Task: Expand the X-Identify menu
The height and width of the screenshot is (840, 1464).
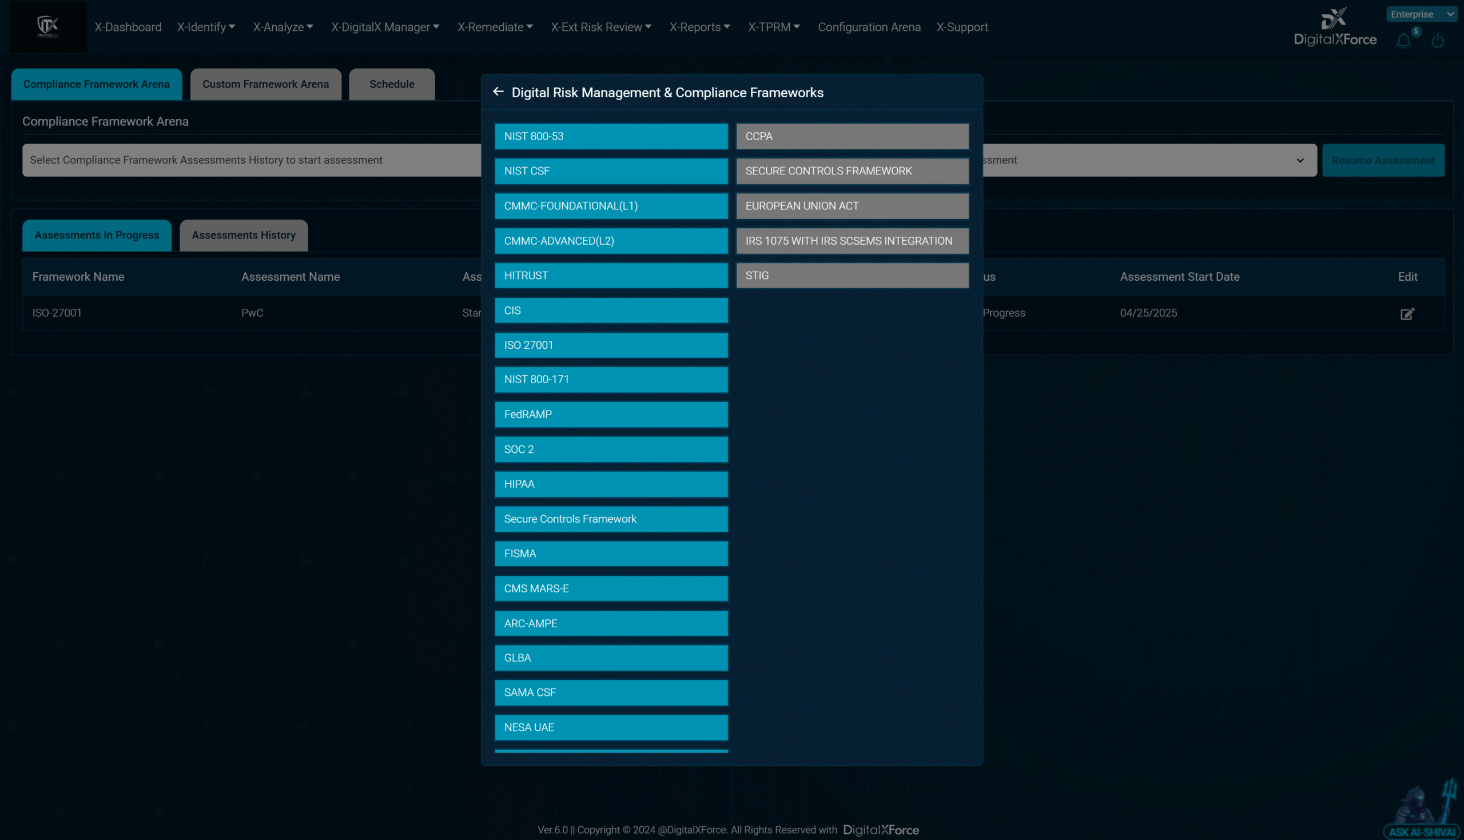Action: pos(206,27)
